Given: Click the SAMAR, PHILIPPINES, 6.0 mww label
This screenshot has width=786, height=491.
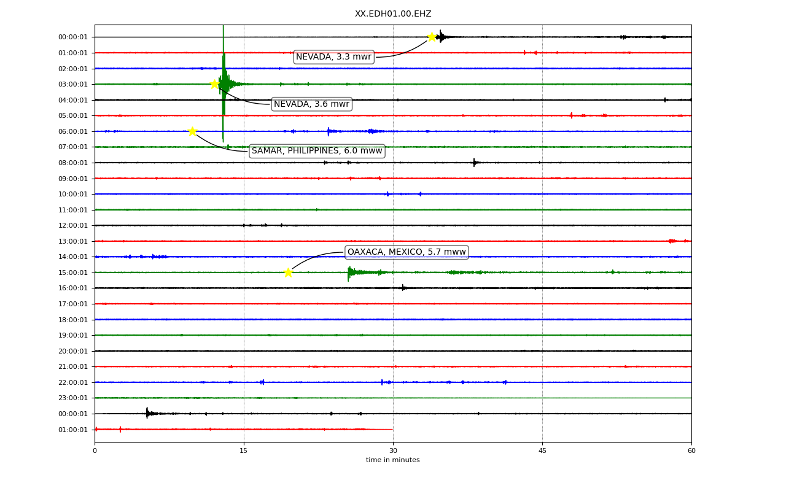Looking at the screenshot, I should coord(317,151).
